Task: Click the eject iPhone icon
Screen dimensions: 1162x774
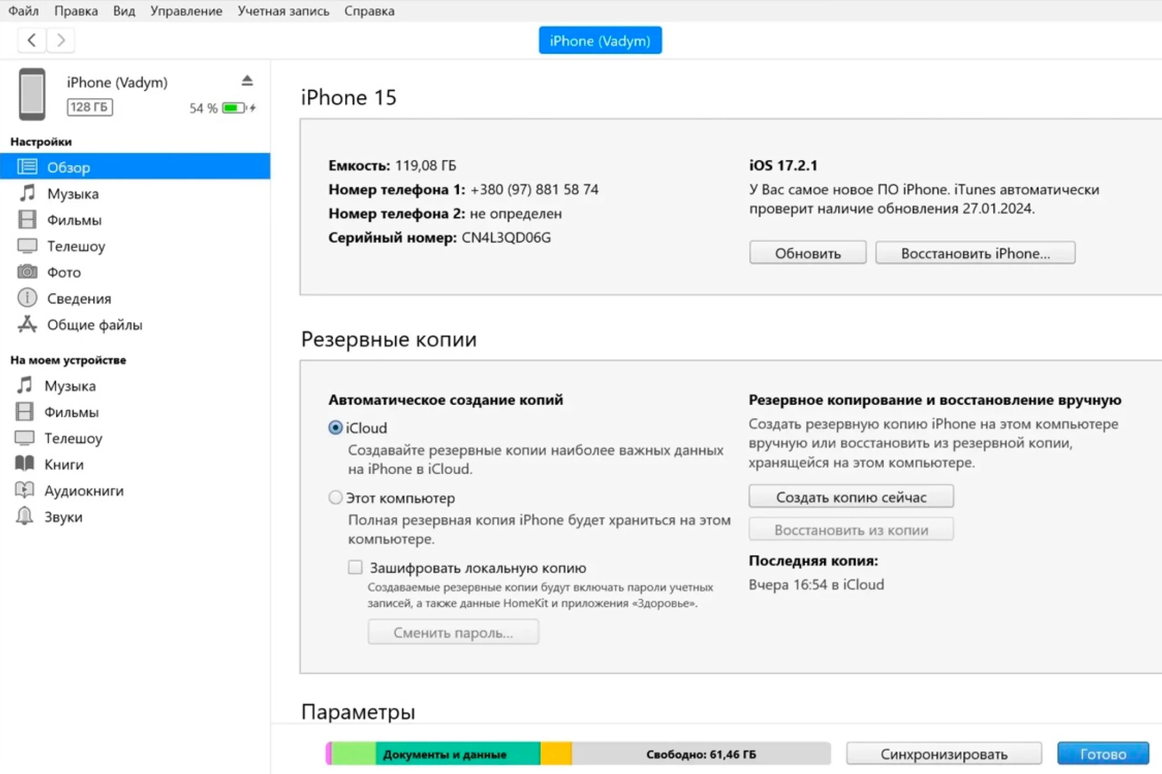Action: pyautogui.click(x=247, y=81)
